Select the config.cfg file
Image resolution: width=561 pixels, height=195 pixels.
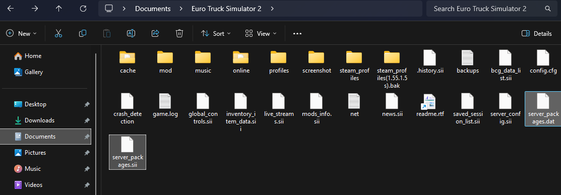point(543,61)
